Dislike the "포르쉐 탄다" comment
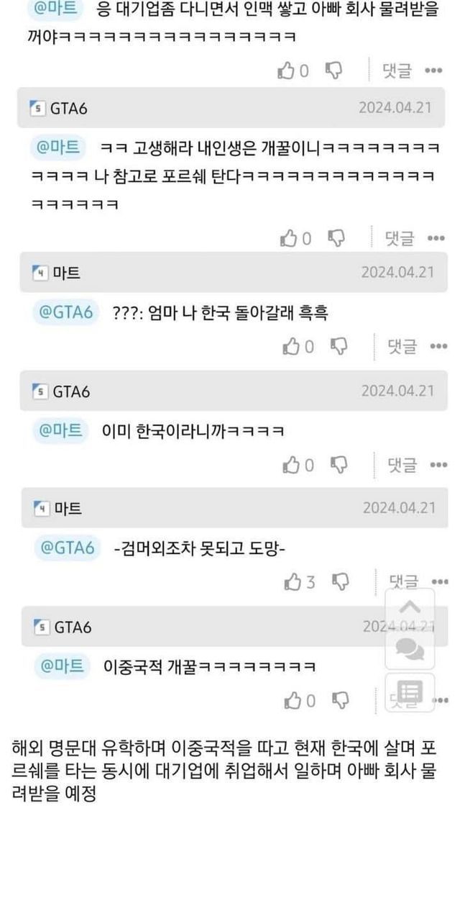 [336, 238]
